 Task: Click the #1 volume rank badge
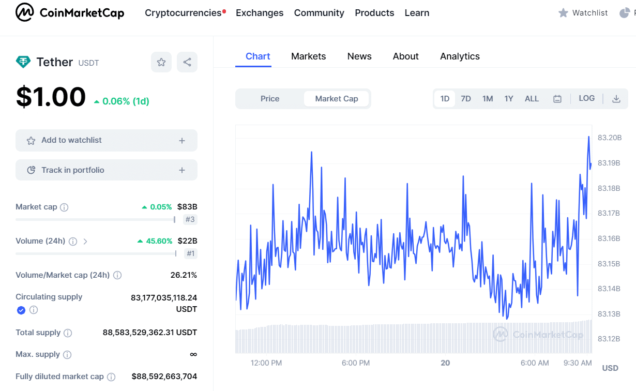[190, 254]
